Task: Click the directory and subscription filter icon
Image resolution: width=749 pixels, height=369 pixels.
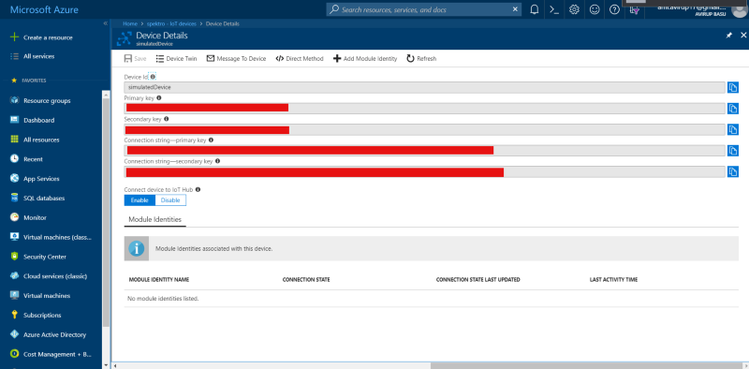Action: point(635,10)
